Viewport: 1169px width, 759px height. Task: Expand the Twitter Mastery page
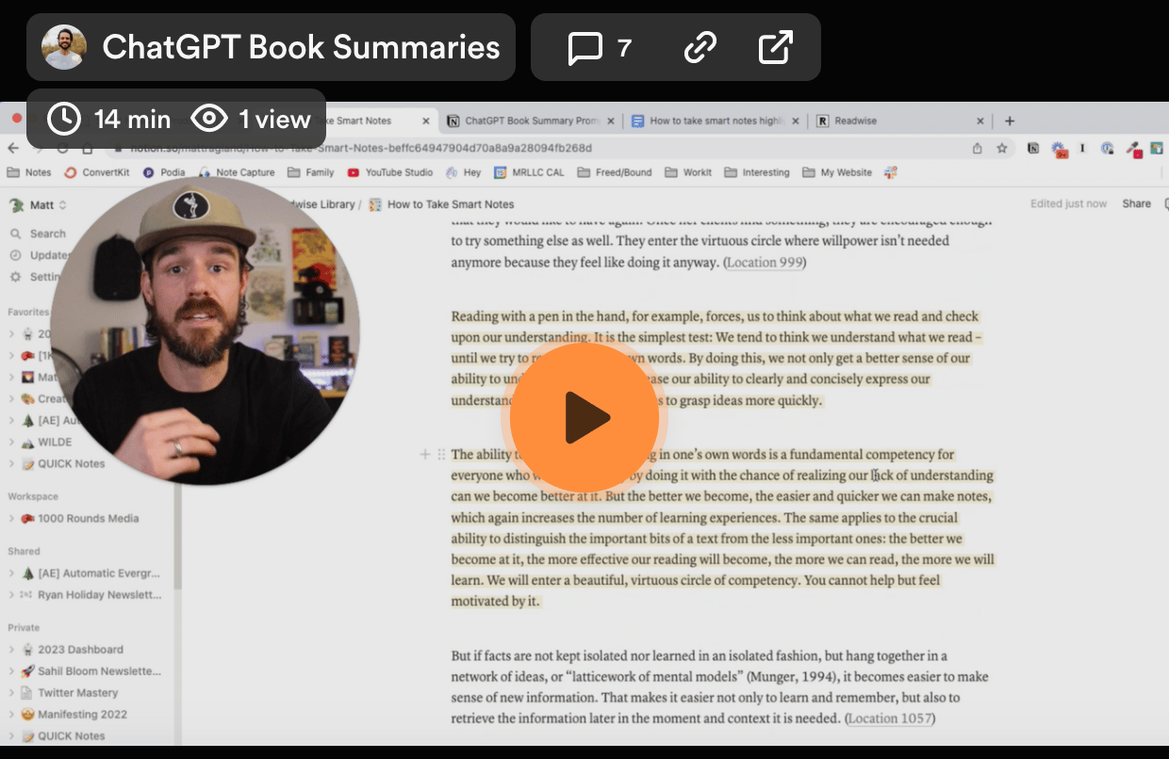click(x=12, y=692)
